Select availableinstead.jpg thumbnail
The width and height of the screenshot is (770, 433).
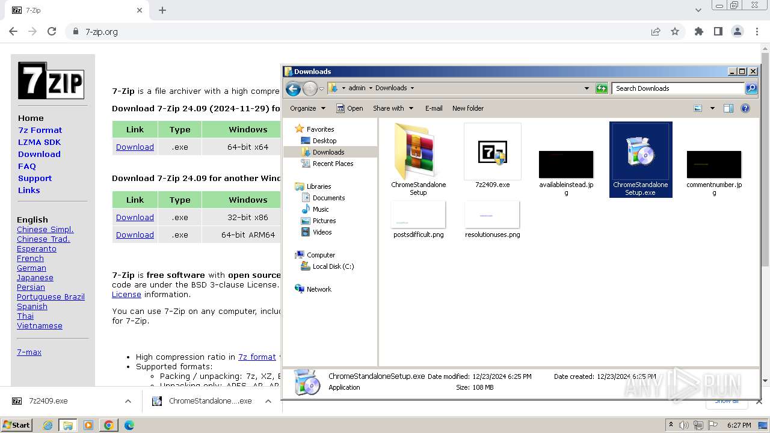coord(566,165)
